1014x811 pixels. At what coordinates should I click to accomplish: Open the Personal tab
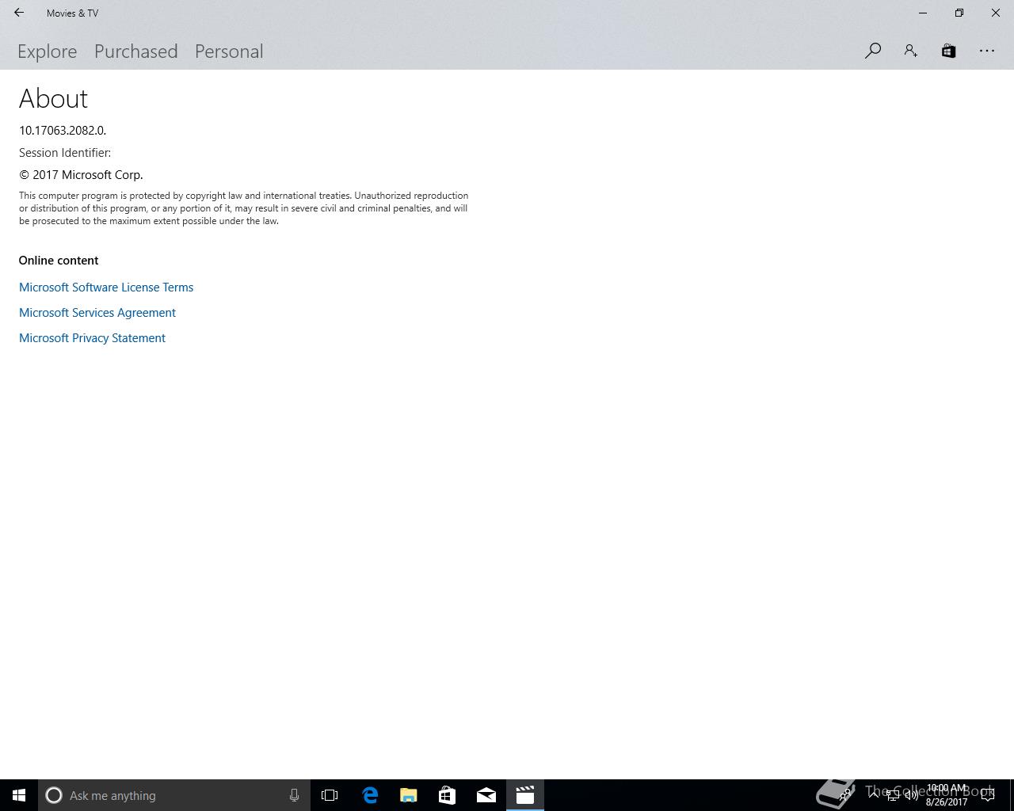(229, 51)
